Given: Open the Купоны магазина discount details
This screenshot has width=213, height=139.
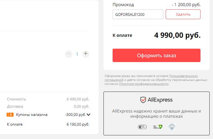Looking at the screenshot, I should point(32,115).
